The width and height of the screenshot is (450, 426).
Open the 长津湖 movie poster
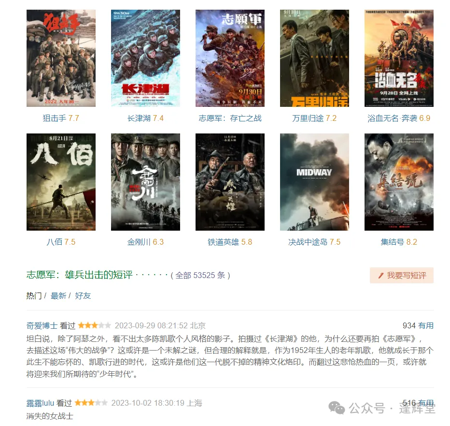point(145,59)
